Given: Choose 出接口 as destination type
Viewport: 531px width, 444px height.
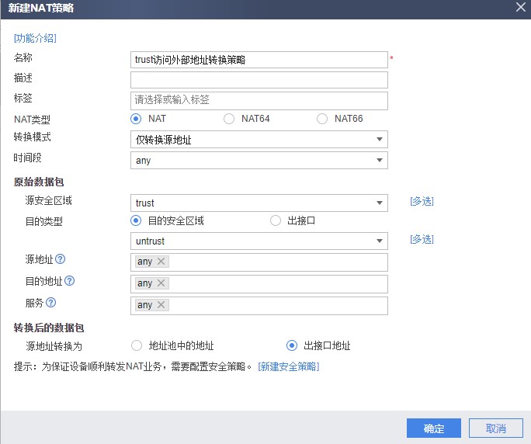Looking at the screenshot, I should [276, 220].
